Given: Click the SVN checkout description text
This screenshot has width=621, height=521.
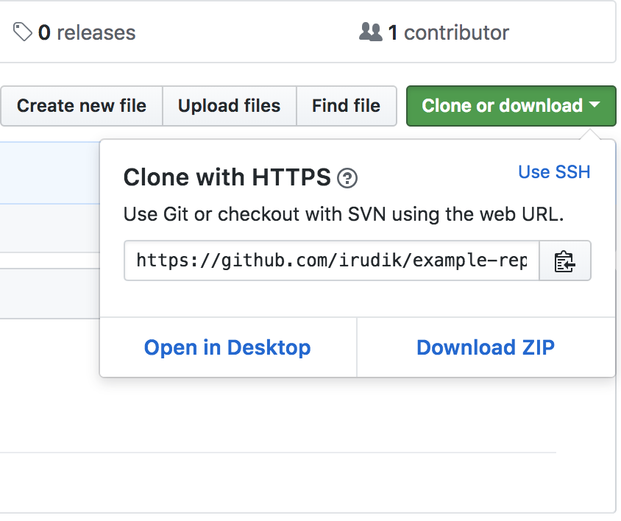Looking at the screenshot, I should point(343,215).
